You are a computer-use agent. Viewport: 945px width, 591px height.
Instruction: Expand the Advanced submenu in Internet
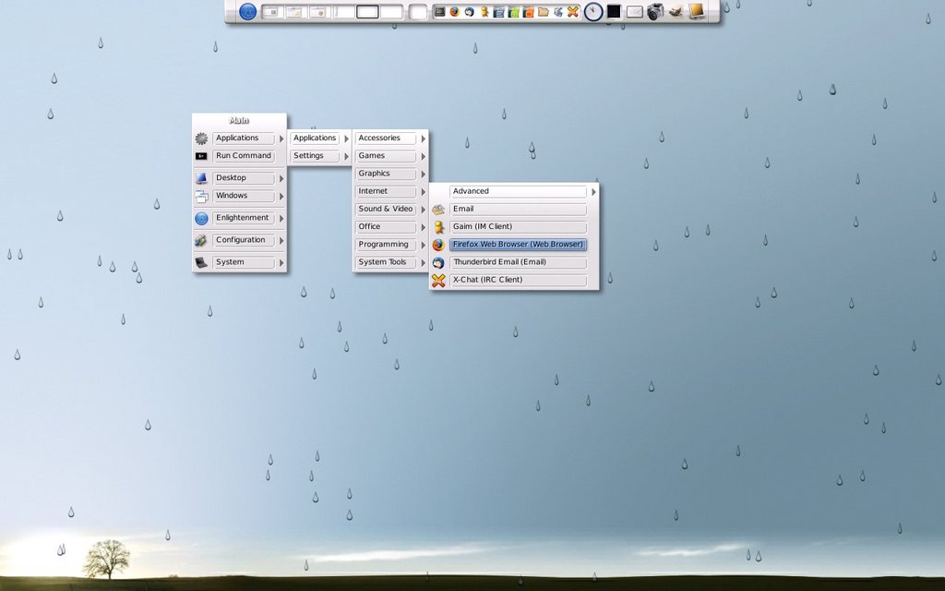[593, 191]
